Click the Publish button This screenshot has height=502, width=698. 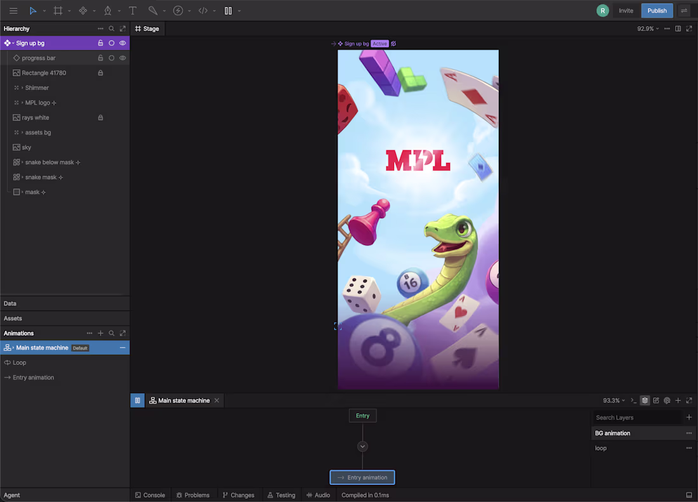657,11
